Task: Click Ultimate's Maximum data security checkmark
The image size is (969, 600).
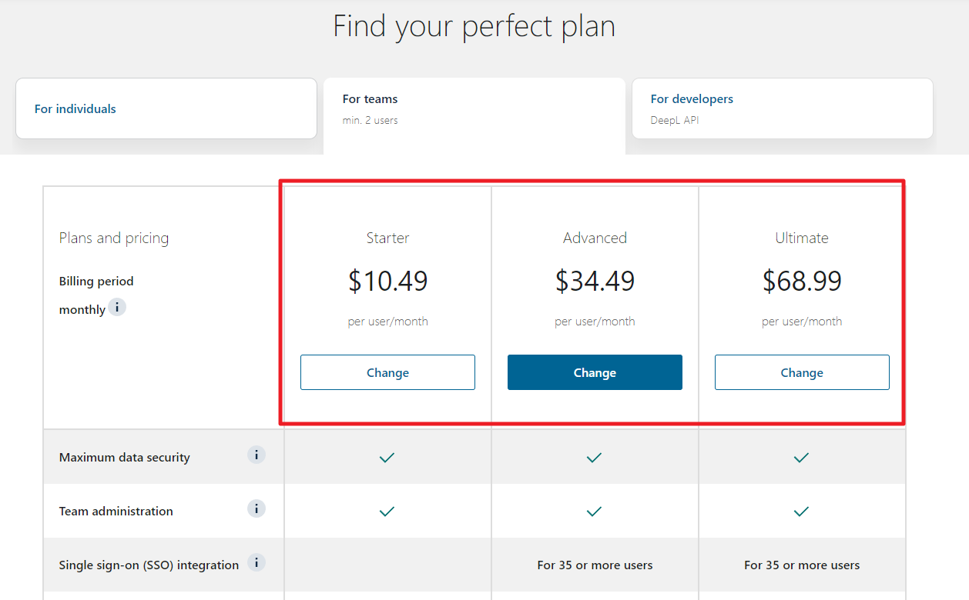Action: [x=801, y=458]
